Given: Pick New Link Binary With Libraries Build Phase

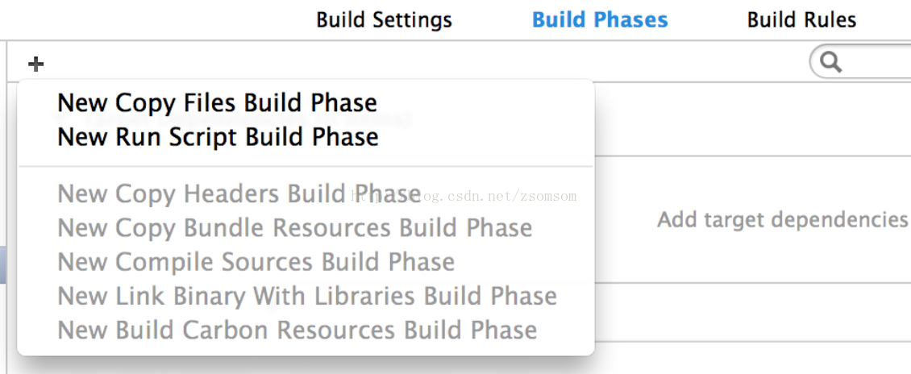Looking at the screenshot, I should 307,296.
